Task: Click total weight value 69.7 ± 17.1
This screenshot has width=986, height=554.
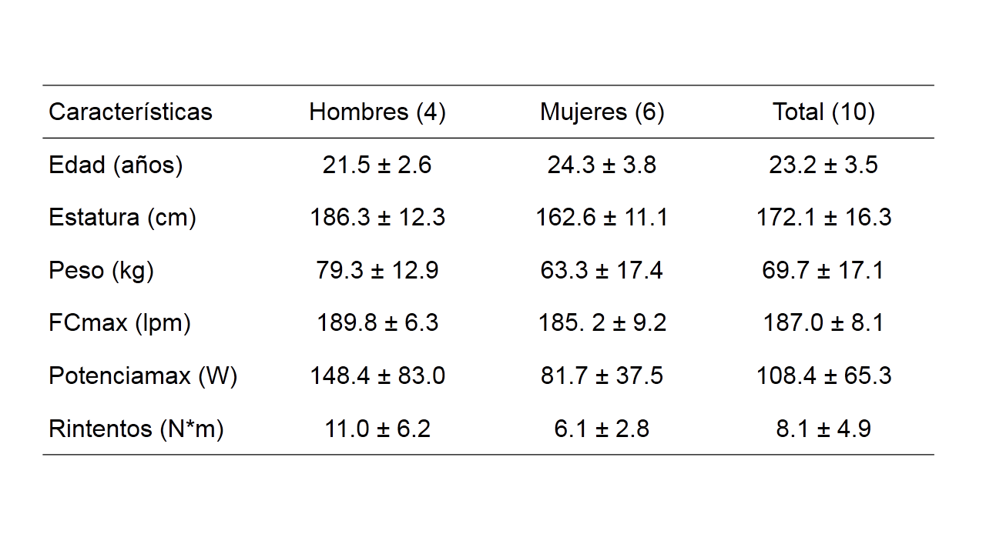Action: (823, 271)
